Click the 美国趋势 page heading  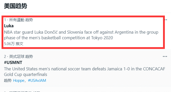pyautogui.click(x=15, y=6)
